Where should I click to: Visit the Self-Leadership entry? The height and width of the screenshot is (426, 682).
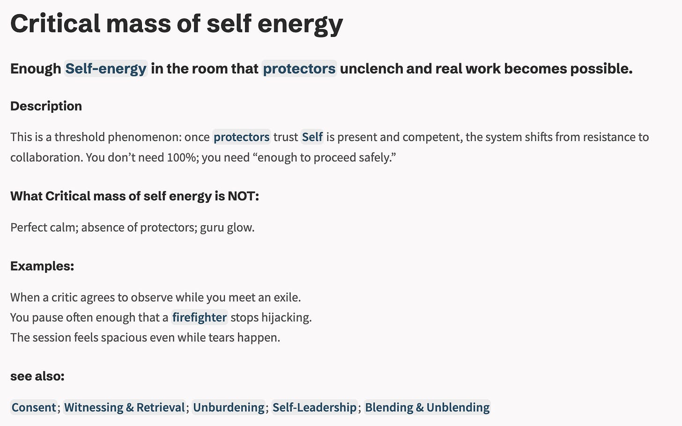click(x=314, y=407)
